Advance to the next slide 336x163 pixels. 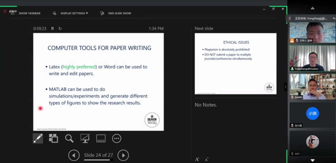click(123, 155)
